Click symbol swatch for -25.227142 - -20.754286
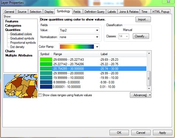175x138 pixels. [x=46, y=64]
